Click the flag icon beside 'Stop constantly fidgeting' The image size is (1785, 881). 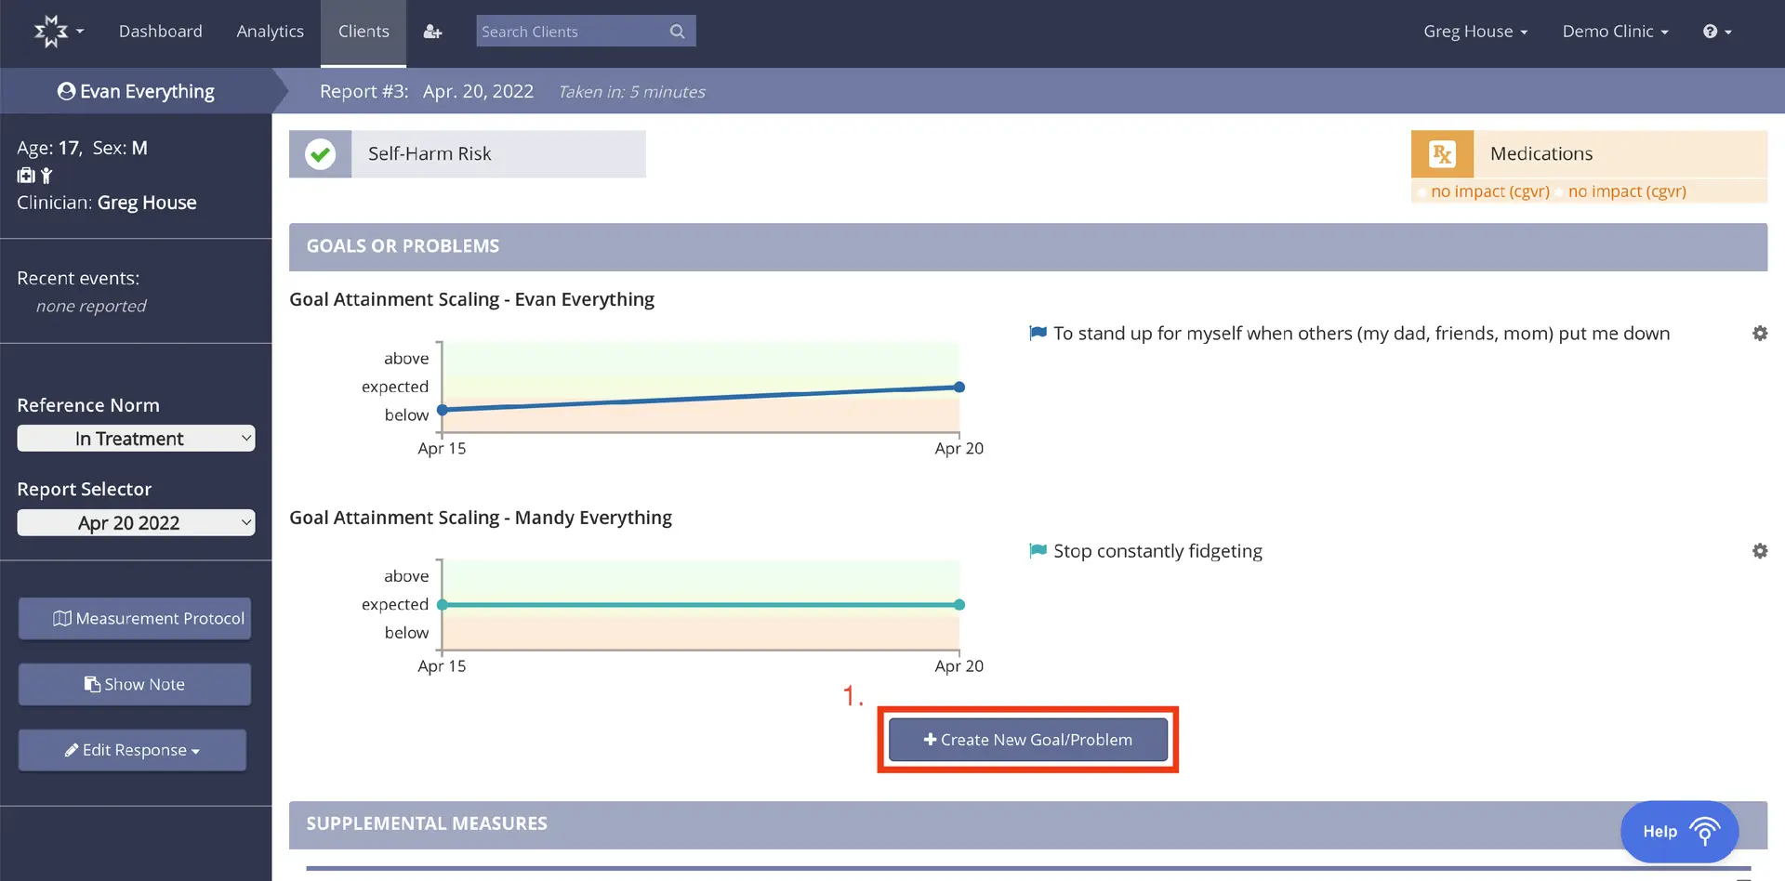tap(1037, 550)
